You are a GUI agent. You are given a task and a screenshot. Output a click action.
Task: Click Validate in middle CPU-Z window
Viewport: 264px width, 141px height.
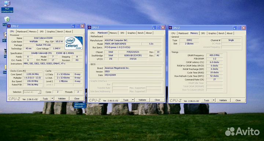pyautogui.click(x=142, y=100)
